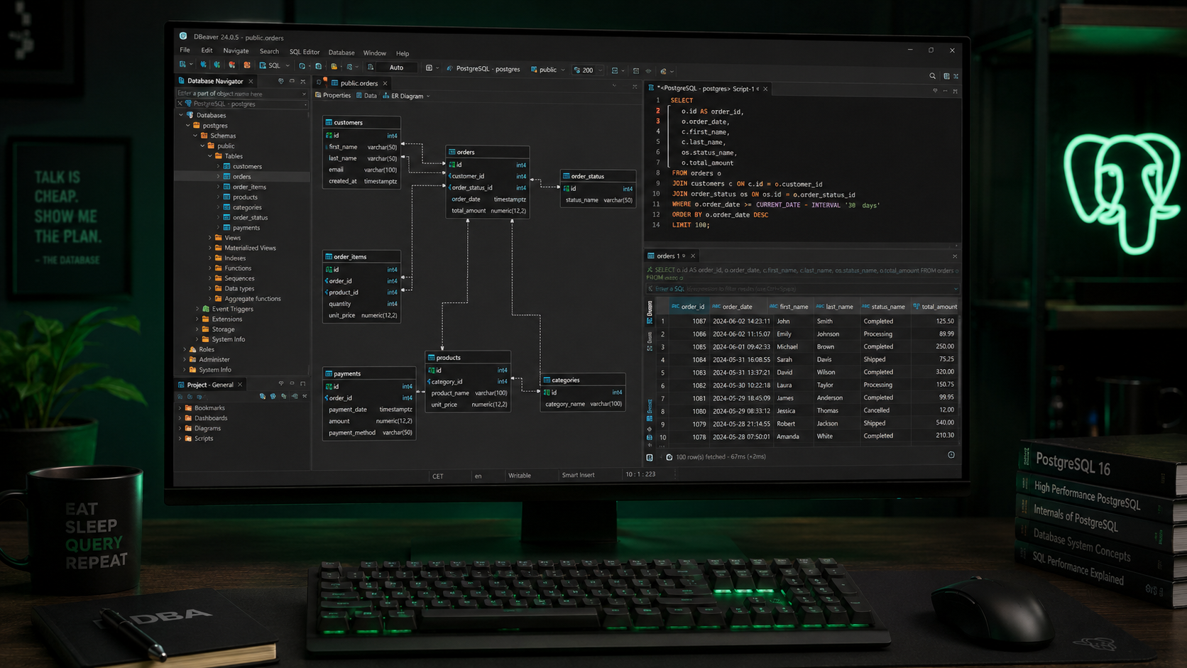
Task: Click the payments entity header in diagram
Action: pos(369,373)
